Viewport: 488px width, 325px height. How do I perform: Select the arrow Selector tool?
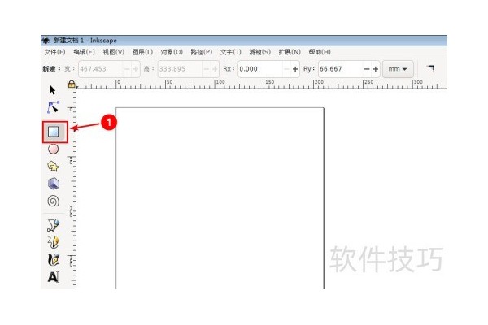point(53,90)
